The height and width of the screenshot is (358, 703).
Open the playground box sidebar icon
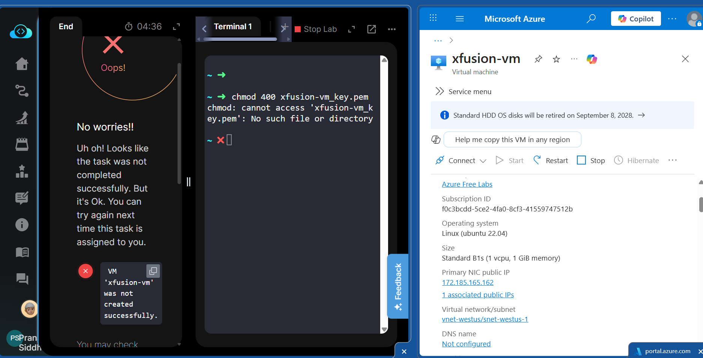coord(22,144)
